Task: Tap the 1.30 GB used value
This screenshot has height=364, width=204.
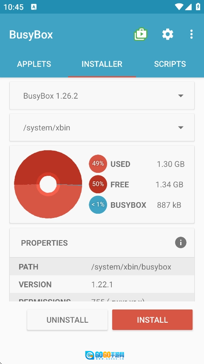Action: coord(171,164)
